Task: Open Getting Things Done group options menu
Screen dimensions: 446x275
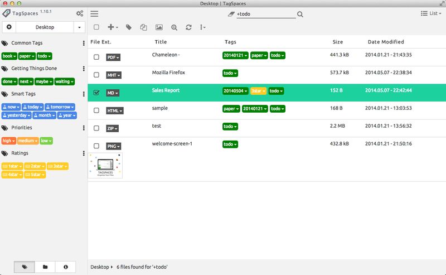Action: coord(84,69)
